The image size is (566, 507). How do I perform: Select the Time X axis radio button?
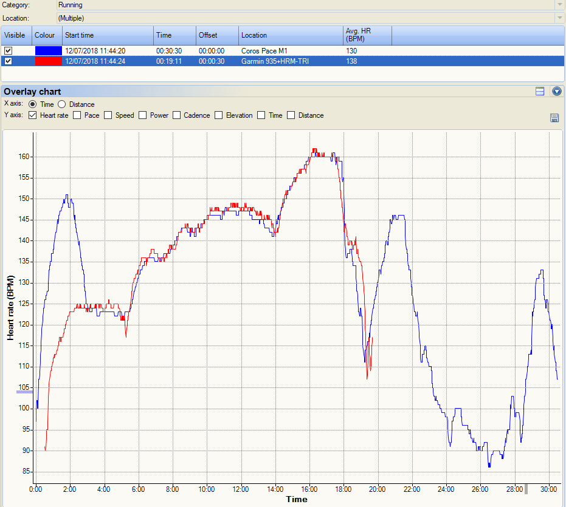tap(32, 104)
